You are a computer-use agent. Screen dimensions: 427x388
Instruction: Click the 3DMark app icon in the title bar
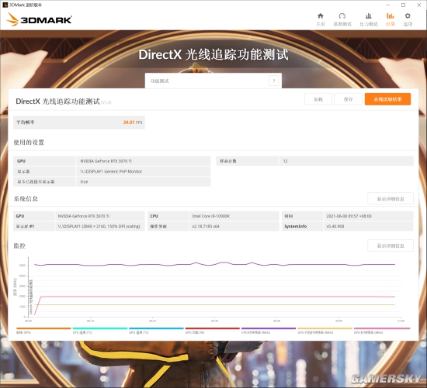[x=5, y=5]
